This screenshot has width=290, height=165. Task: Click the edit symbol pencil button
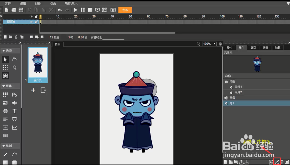coord(277,162)
